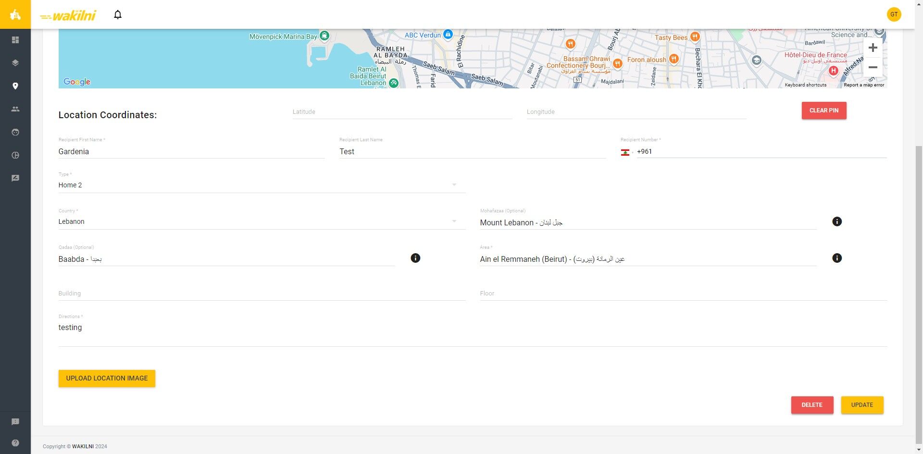The height and width of the screenshot is (454, 923).
Task: Click the Qadaa info icon
Action: [415, 258]
